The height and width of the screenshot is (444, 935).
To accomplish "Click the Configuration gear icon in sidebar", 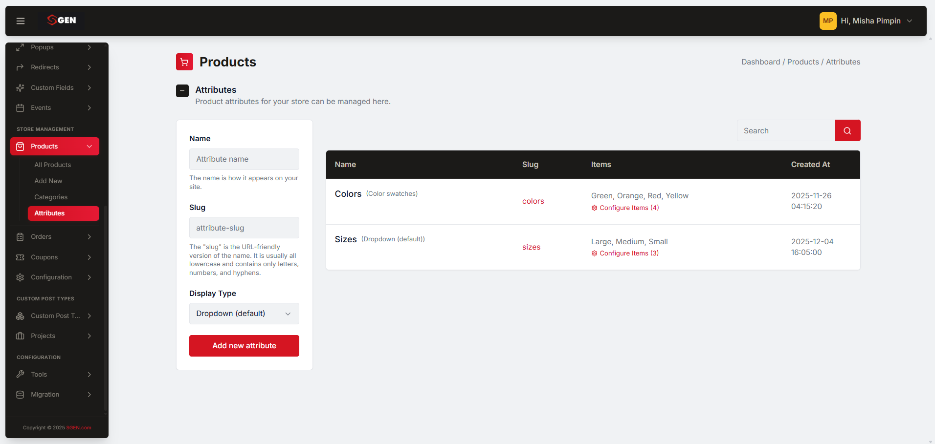I will [x=20, y=277].
